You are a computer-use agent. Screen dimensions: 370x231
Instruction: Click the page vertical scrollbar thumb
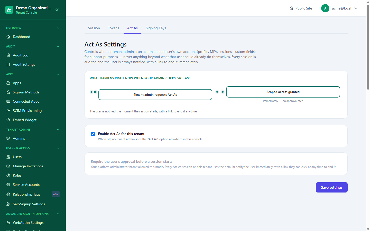368,47
